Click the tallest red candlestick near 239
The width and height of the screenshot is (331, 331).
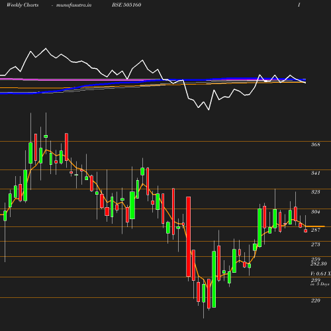click(x=189, y=236)
